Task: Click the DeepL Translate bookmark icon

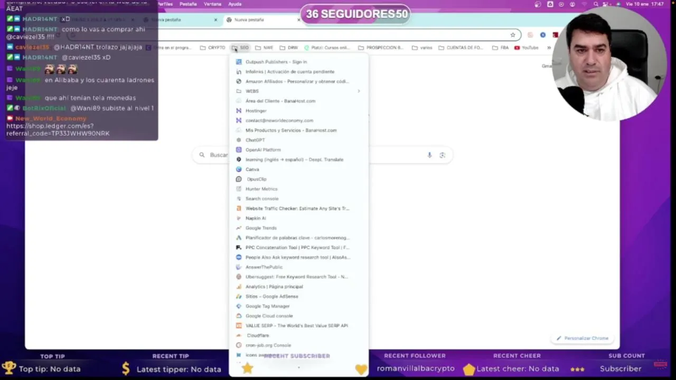Action: [x=239, y=159]
